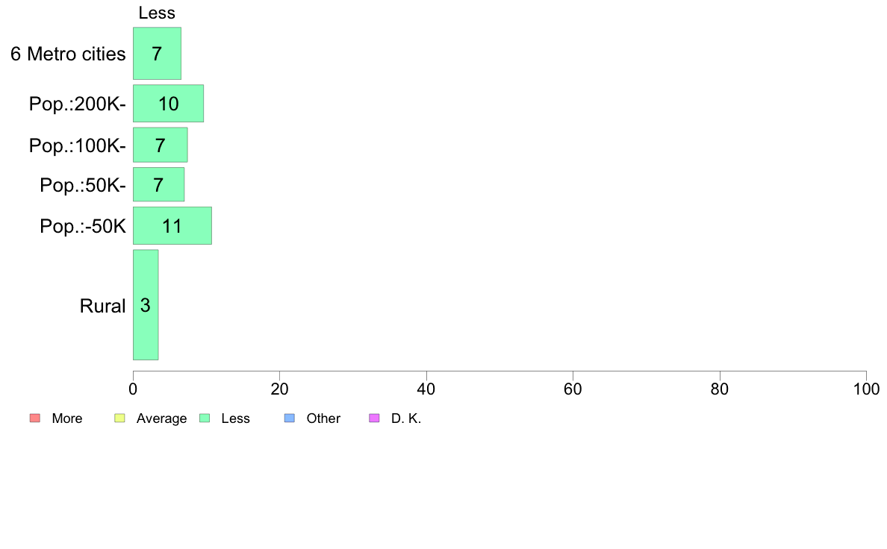The height and width of the screenshot is (549, 887).
Task: Click the 60 tick label on axis
Action: (x=573, y=389)
